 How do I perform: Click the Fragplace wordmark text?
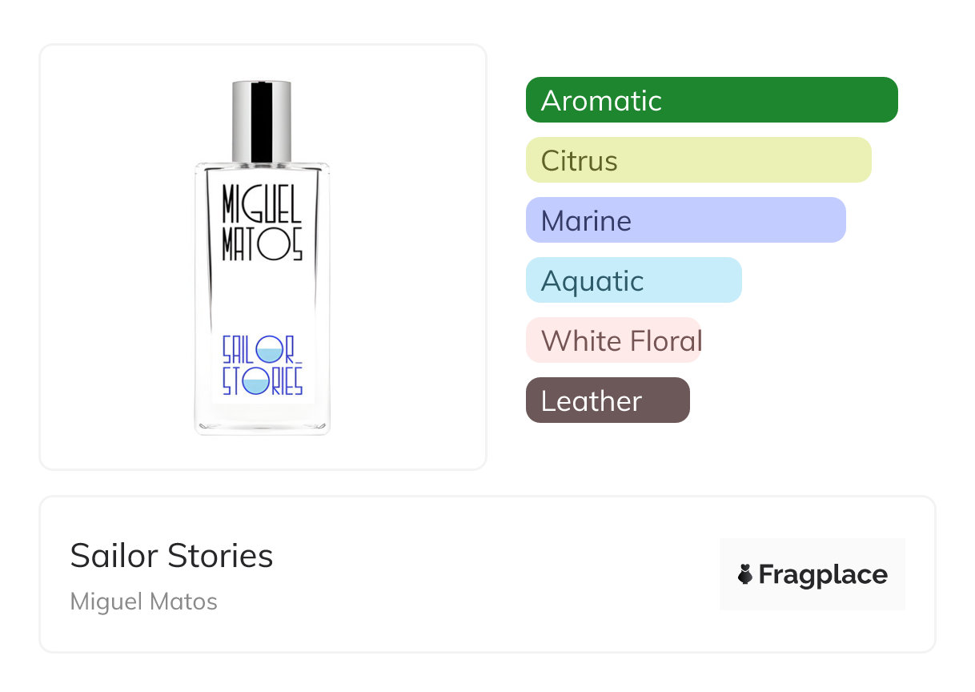(x=823, y=575)
